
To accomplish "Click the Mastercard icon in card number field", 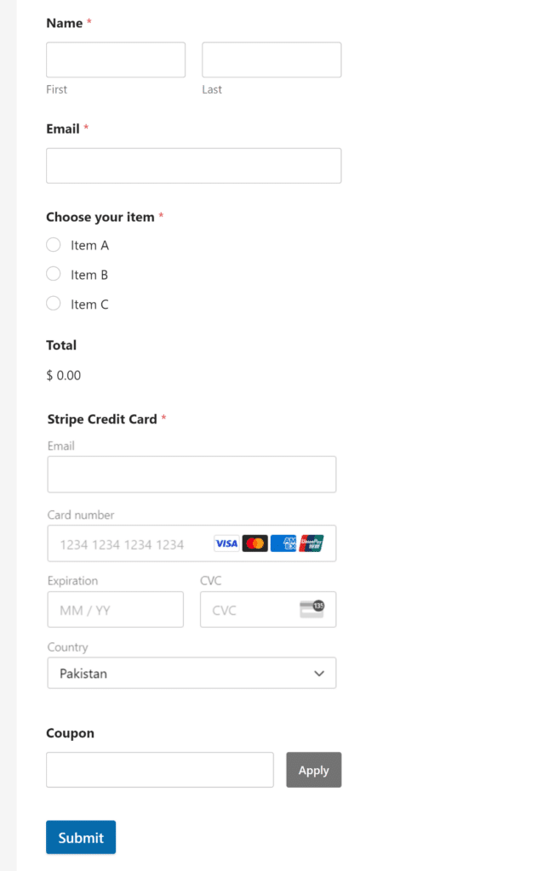I will point(255,543).
